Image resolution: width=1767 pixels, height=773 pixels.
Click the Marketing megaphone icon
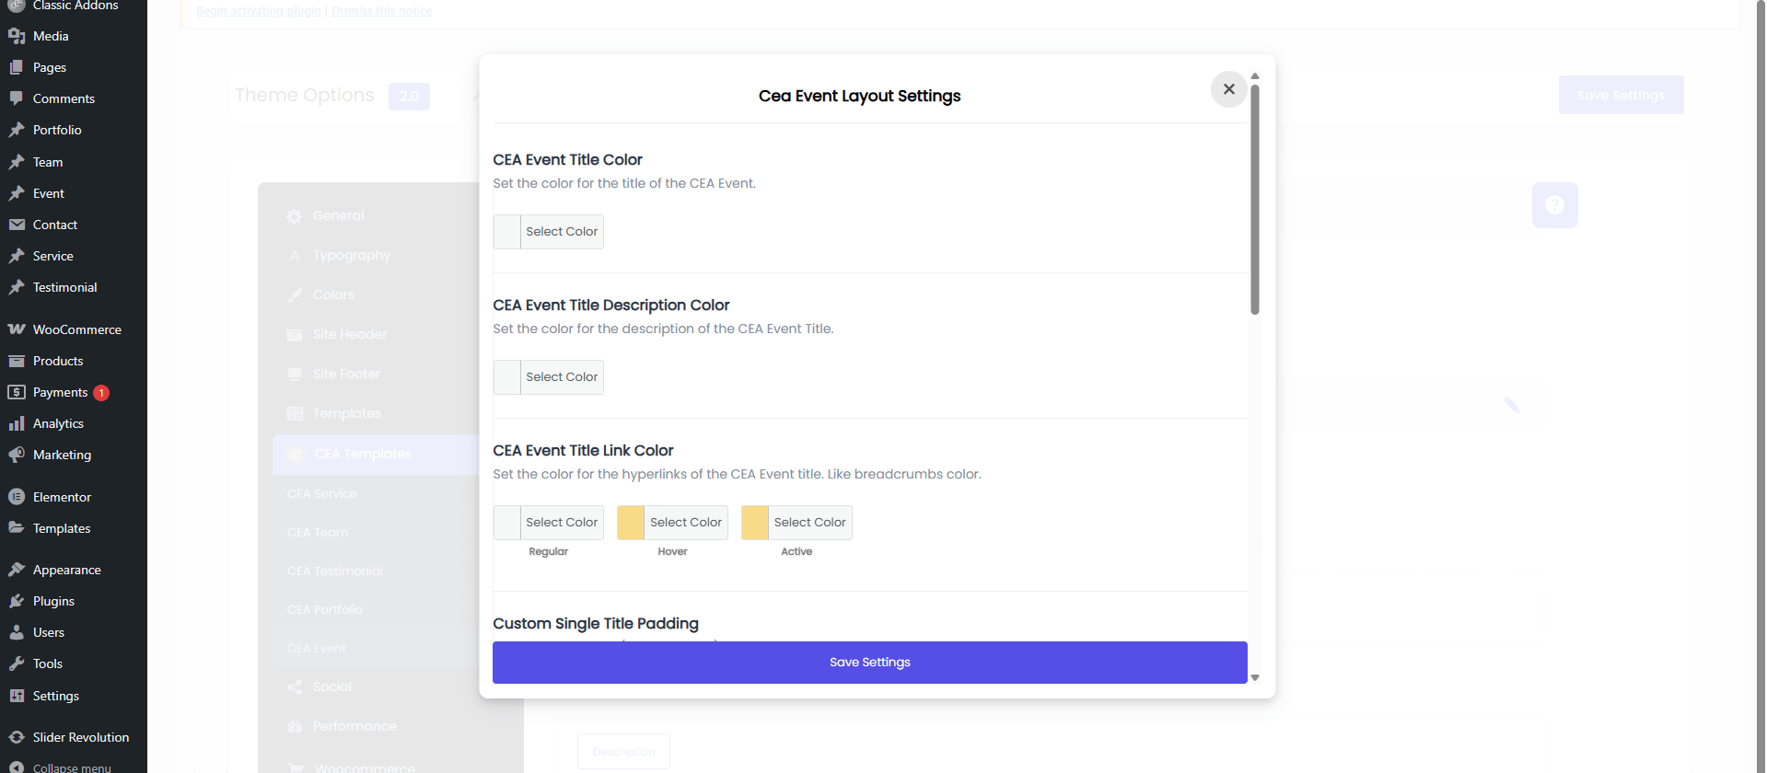coord(17,455)
